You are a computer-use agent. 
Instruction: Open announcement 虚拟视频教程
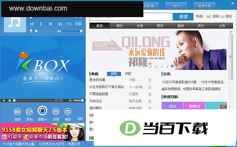(171, 89)
